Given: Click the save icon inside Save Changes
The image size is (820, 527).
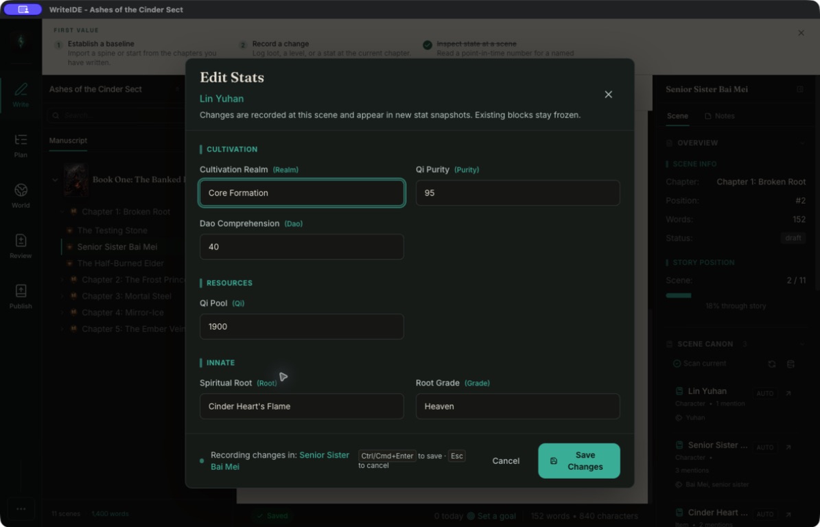Looking at the screenshot, I should [554, 461].
